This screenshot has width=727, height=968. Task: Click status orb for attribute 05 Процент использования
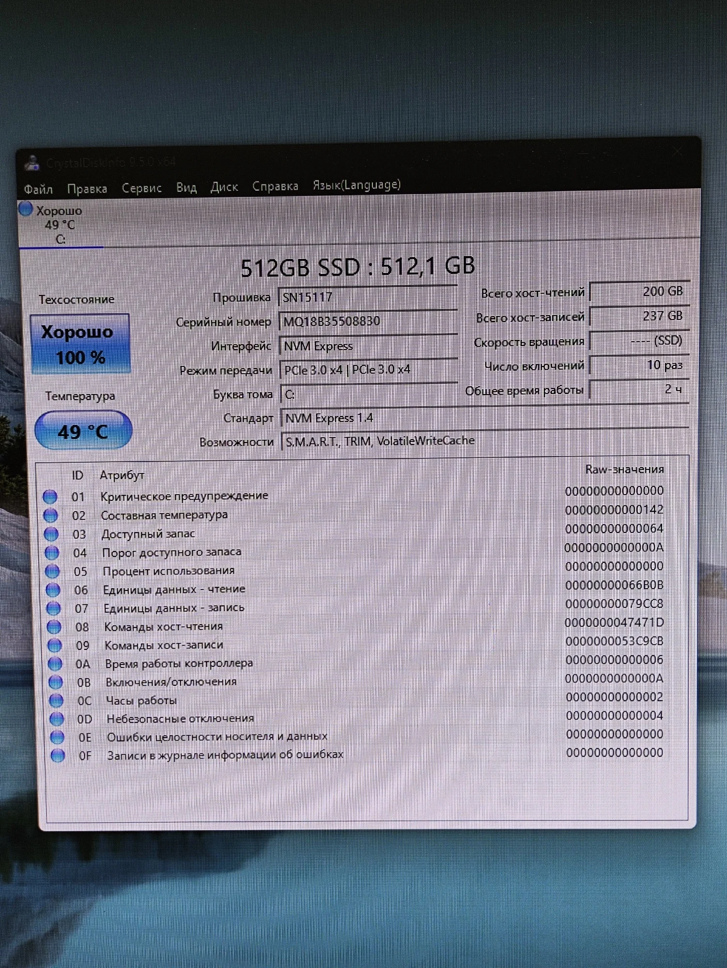click(52, 571)
